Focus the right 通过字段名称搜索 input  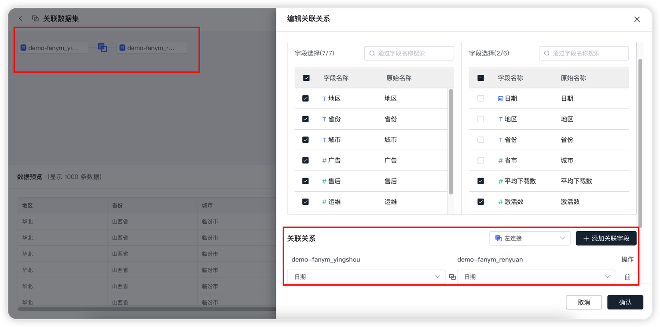583,53
